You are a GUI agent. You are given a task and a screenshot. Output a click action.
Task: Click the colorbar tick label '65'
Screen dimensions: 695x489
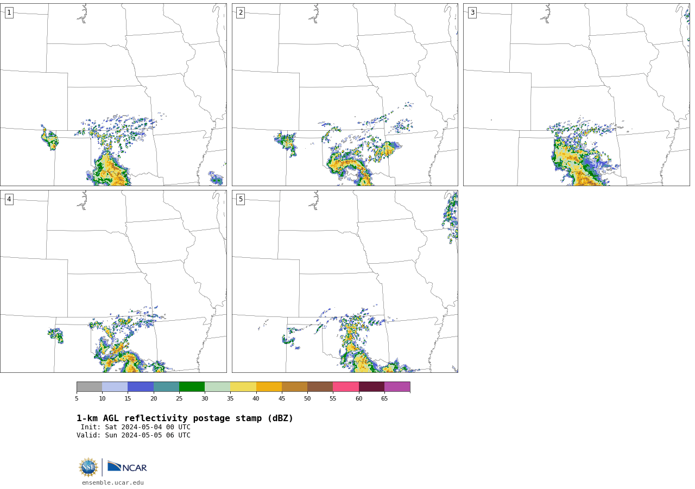(384, 399)
